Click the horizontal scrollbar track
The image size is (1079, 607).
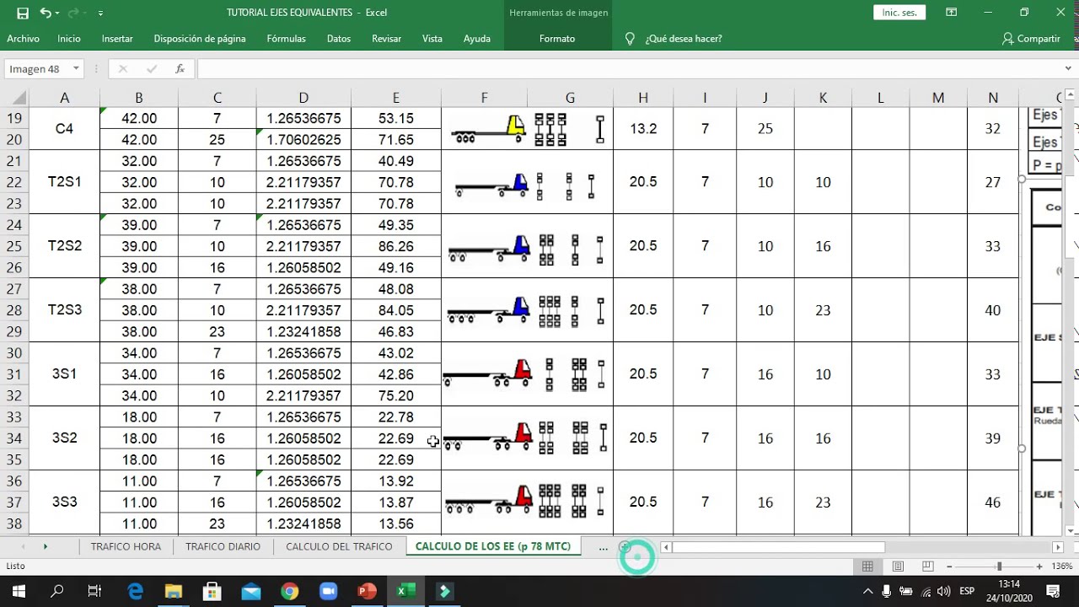pyautogui.click(x=969, y=547)
